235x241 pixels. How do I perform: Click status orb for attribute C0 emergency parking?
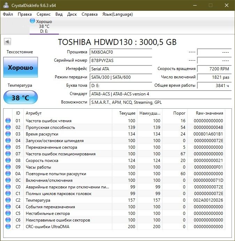pos(8,187)
